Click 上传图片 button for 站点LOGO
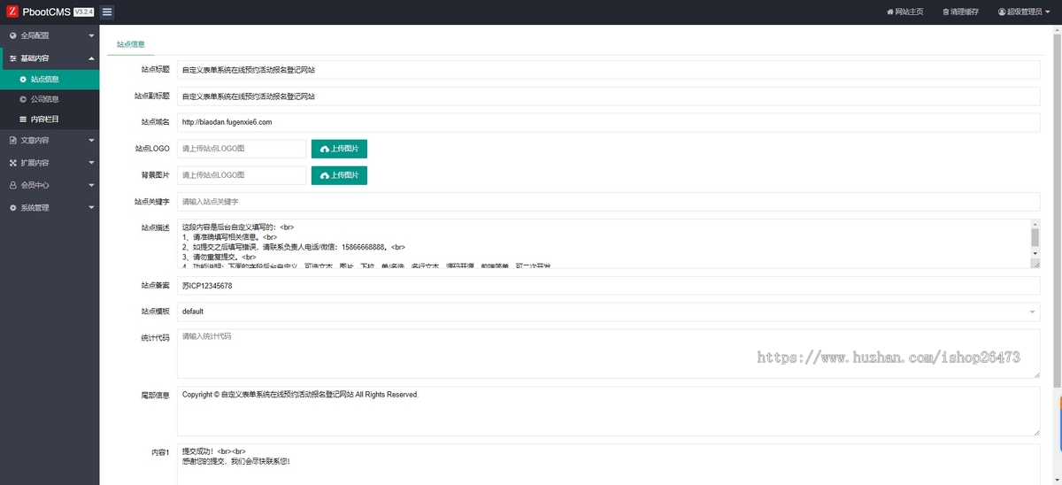Viewport: 1062px width, 485px height. [x=339, y=149]
